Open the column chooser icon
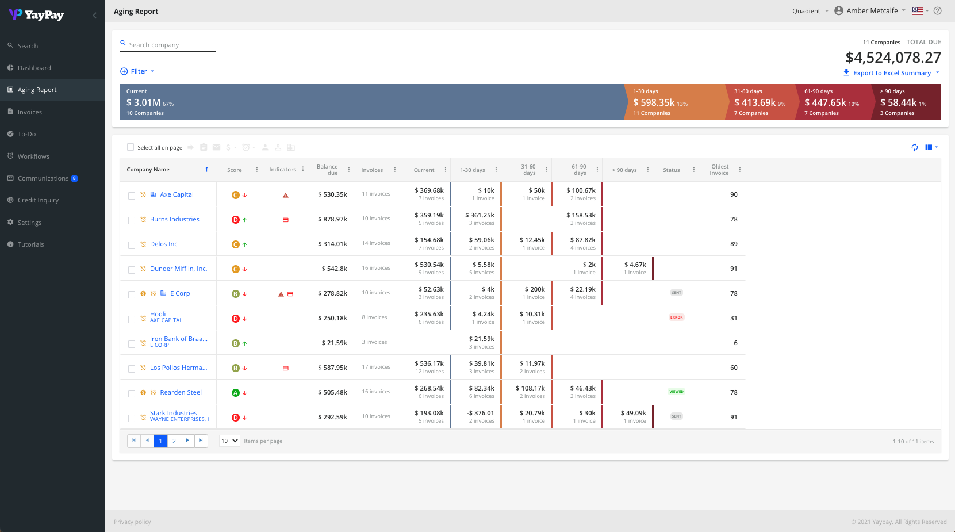Viewport: 955px width, 532px height. click(929, 147)
